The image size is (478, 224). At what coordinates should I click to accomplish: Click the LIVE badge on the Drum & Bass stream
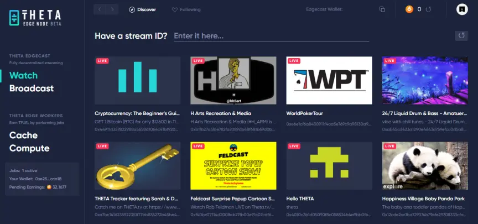pos(390,61)
